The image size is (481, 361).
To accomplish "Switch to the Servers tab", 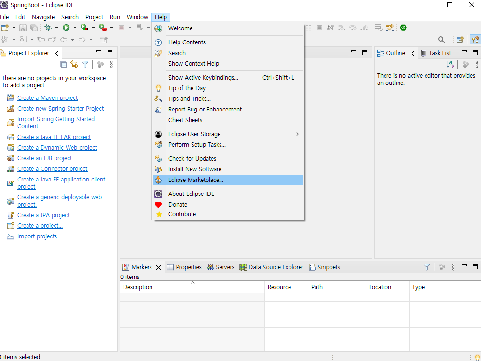I will [x=221, y=267].
